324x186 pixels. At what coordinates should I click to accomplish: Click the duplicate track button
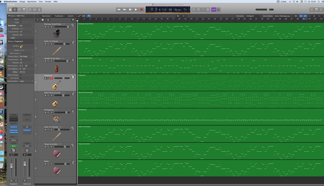tap(43, 20)
